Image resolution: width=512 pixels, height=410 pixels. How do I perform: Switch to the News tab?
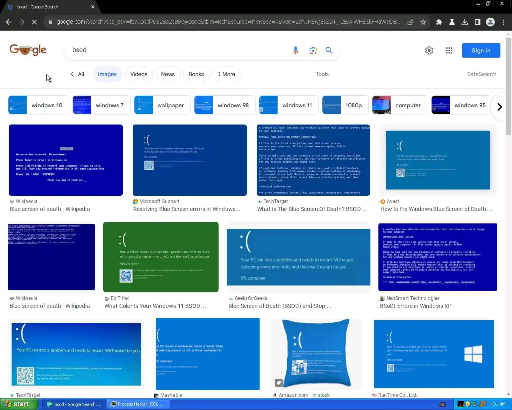[168, 74]
